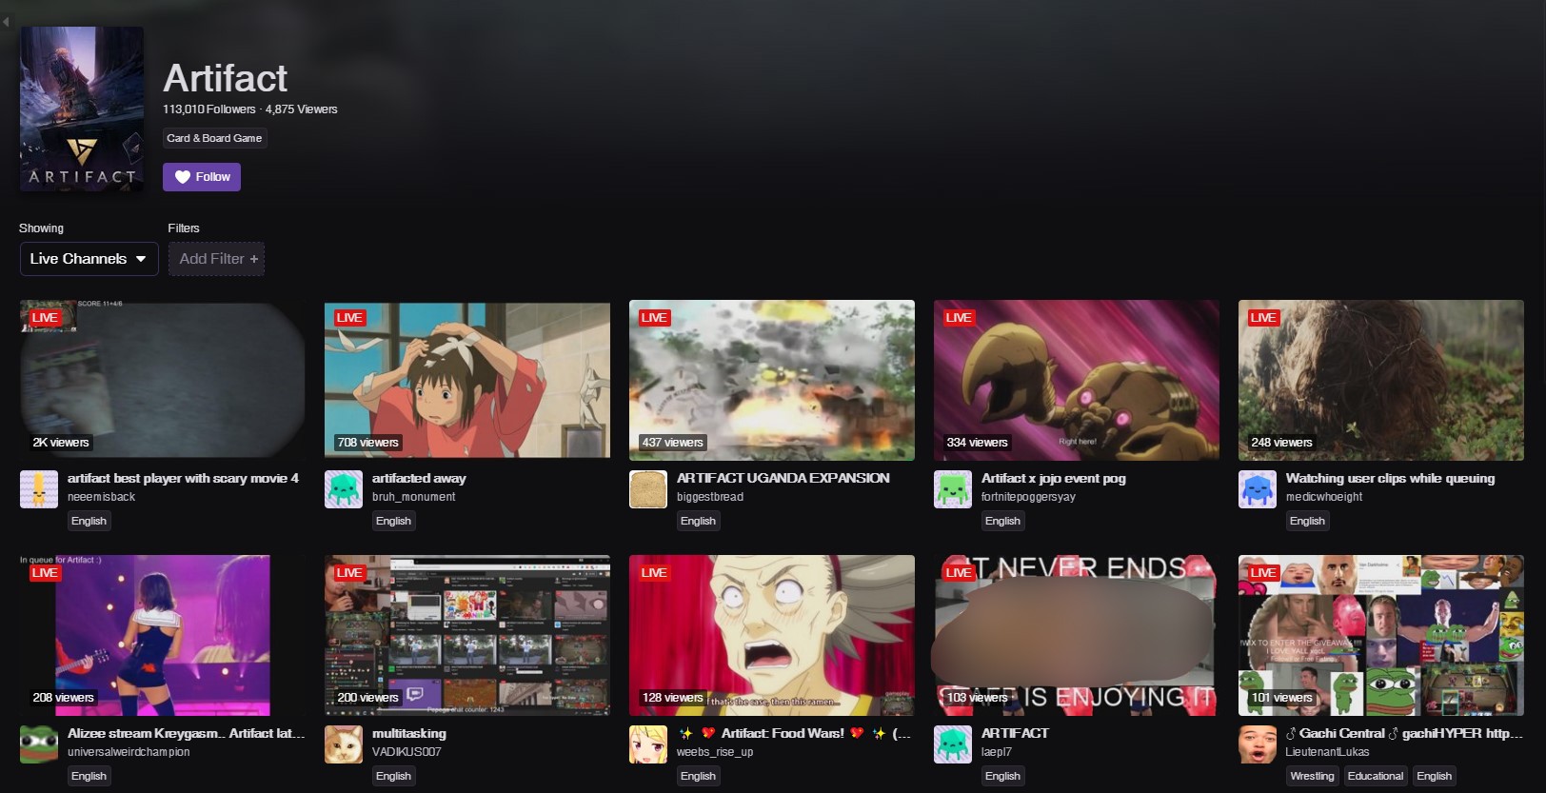Click channel name VADIKUS007

pyautogui.click(x=406, y=752)
